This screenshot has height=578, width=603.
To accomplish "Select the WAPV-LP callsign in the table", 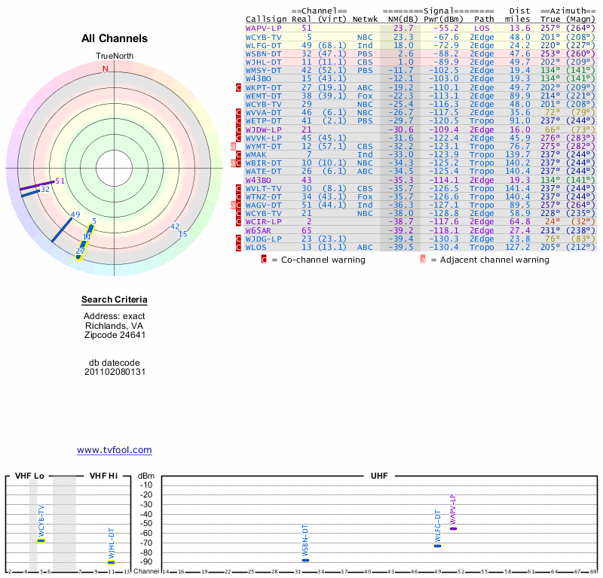I will 264,28.
